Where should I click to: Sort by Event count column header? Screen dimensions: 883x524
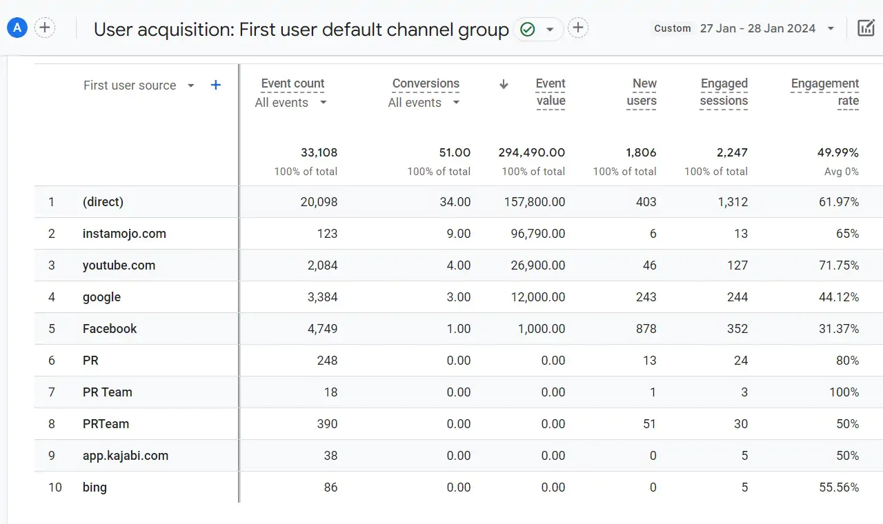(x=292, y=83)
